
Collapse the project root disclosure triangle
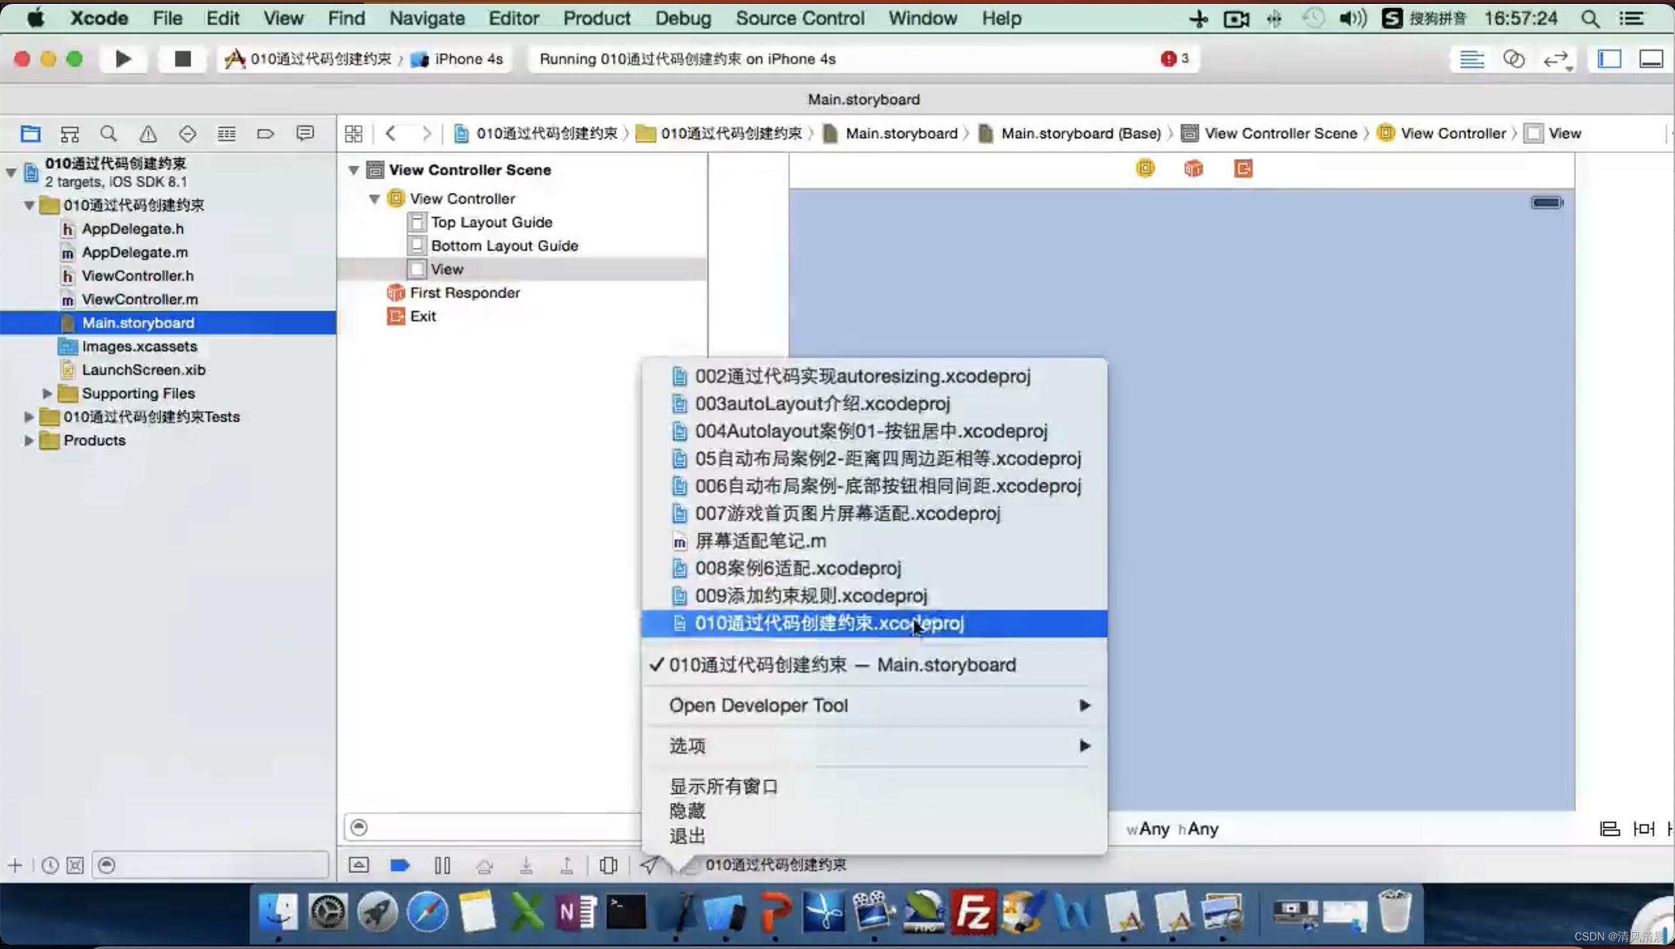click(x=11, y=172)
